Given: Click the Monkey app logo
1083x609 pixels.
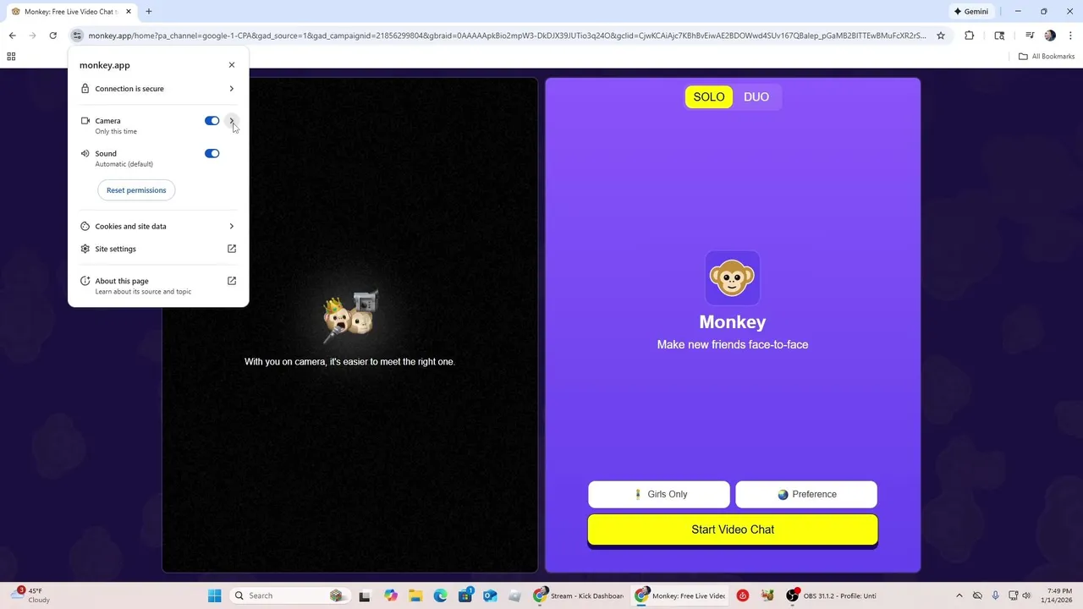Looking at the screenshot, I should [733, 277].
